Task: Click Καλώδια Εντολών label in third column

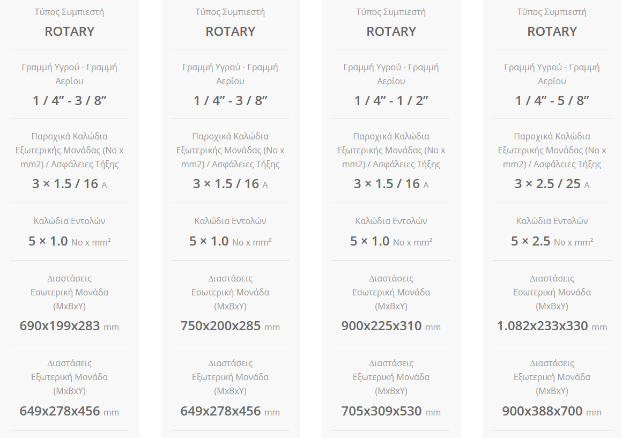Action: point(391,221)
